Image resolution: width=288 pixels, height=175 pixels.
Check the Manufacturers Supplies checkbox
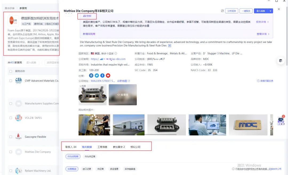click(x=11, y=103)
